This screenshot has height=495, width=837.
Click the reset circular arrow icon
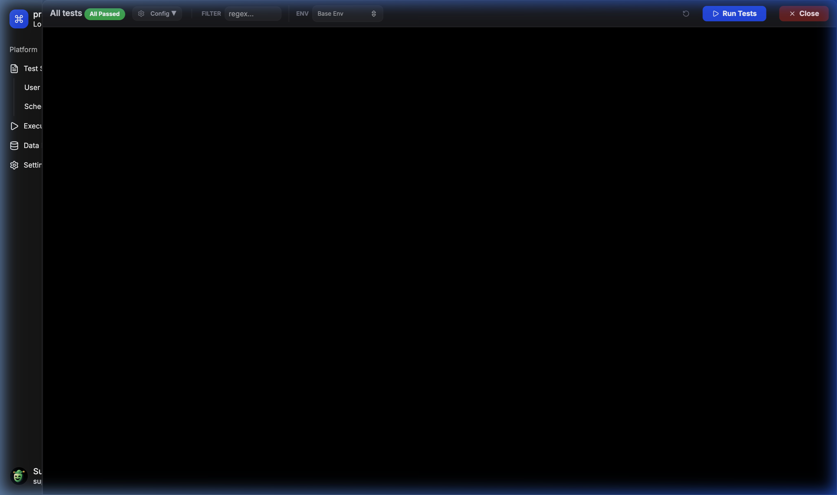[x=685, y=14]
